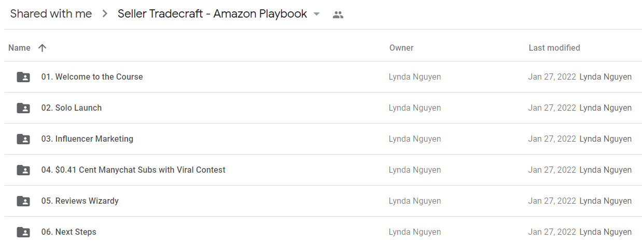Open the shared people icon in breadcrumb
Screen dimensions: 642x242
338,15
